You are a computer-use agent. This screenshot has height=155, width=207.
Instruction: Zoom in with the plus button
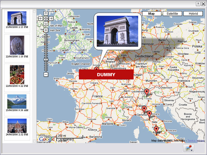(46, 30)
